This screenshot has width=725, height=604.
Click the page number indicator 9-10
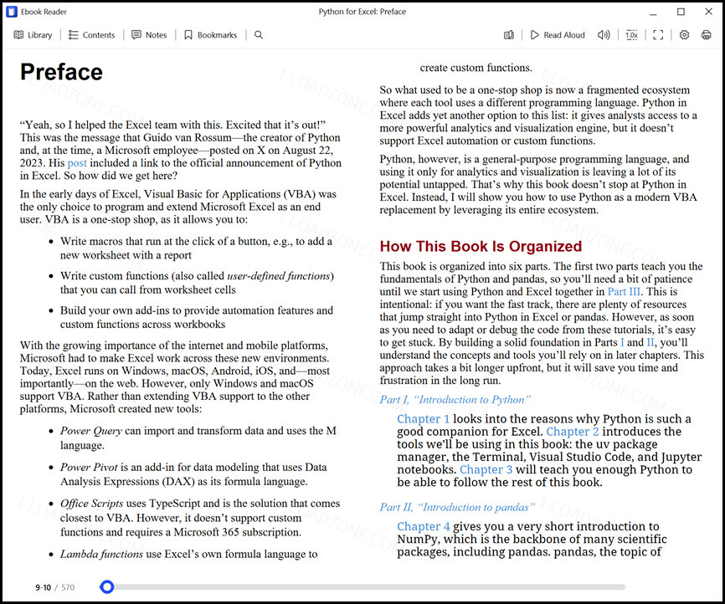coord(43,587)
